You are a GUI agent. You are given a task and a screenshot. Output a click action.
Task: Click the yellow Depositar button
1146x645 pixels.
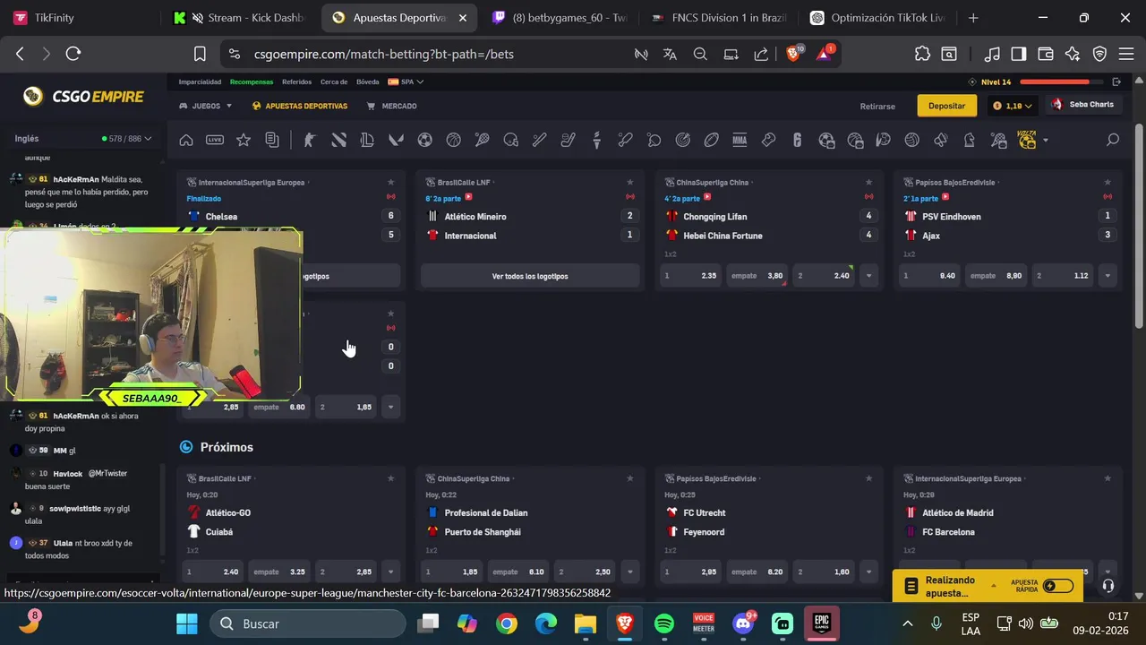(946, 106)
